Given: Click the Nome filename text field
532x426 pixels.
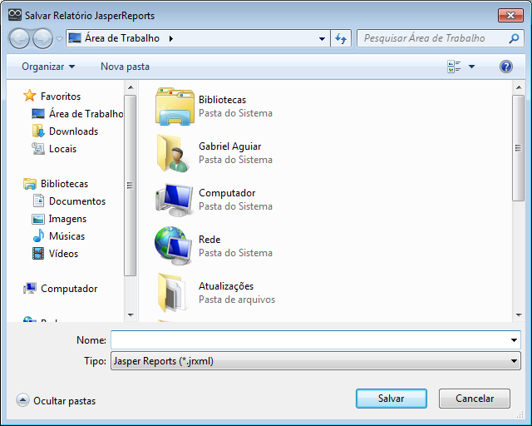Looking at the screenshot, I should click(308, 340).
